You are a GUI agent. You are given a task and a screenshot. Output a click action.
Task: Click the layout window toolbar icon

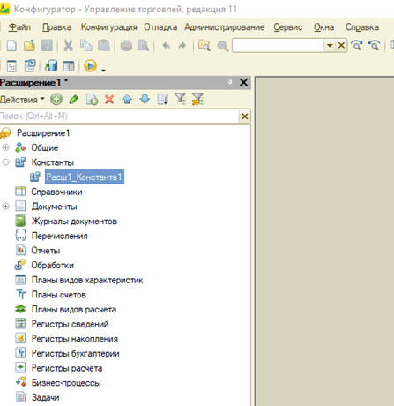(x=69, y=66)
